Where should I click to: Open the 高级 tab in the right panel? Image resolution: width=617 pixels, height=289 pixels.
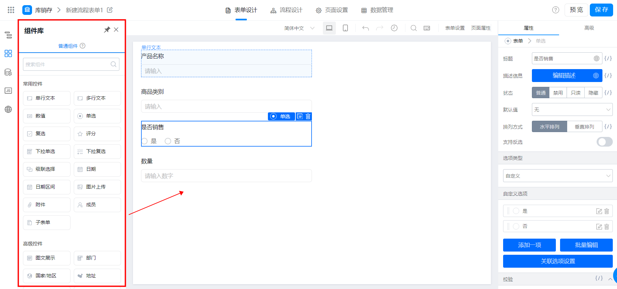(x=589, y=28)
